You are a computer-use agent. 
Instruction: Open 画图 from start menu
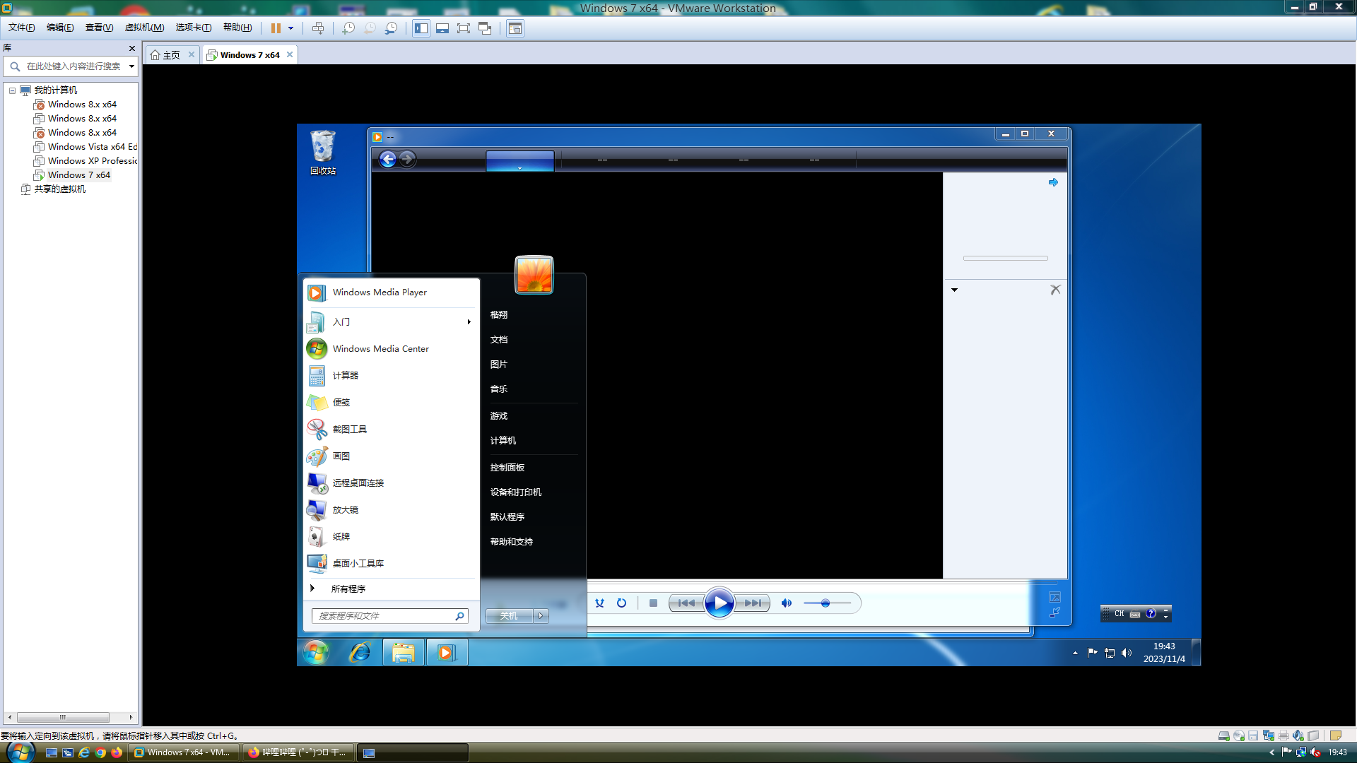click(x=392, y=456)
